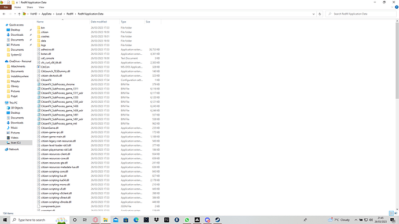399x224 pixels.
Task: Expand the address bar history dropdown
Action: [313, 14]
